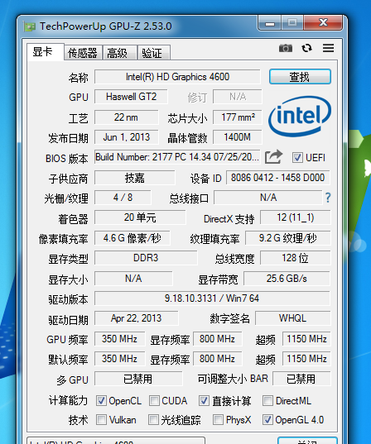Click the memory type DDR3 field
Image resolution: width=371 pixels, height=444 pixels.
coord(146,258)
